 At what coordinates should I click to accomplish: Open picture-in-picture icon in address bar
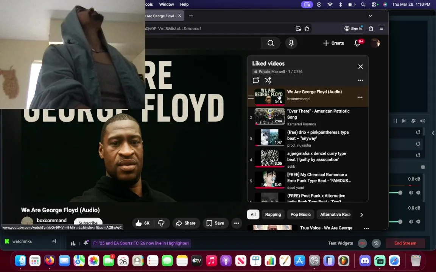tap(298, 28)
